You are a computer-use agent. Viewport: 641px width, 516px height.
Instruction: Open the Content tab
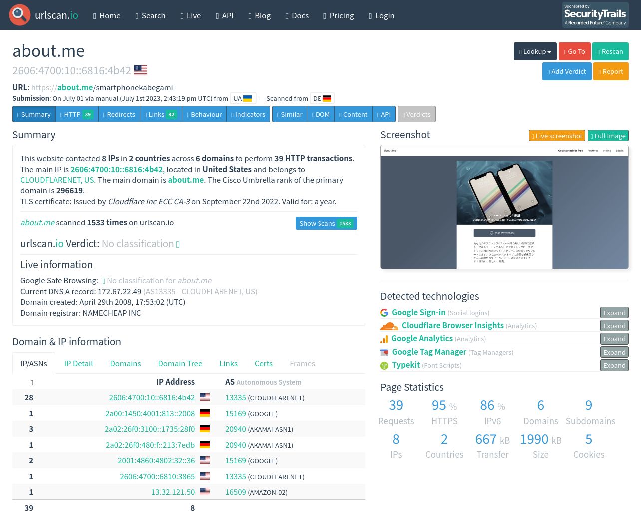point(353,114)
